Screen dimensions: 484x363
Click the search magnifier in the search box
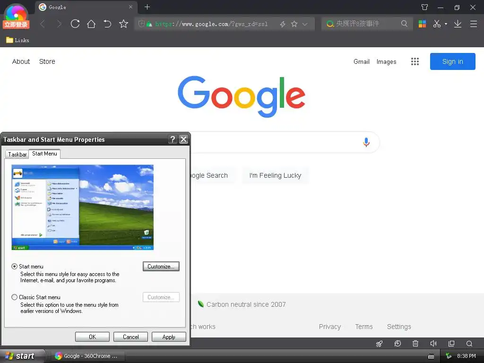(404, 24)
